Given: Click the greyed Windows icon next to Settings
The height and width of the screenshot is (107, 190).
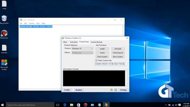Looking at the screenshot, I should click(116, 90).
